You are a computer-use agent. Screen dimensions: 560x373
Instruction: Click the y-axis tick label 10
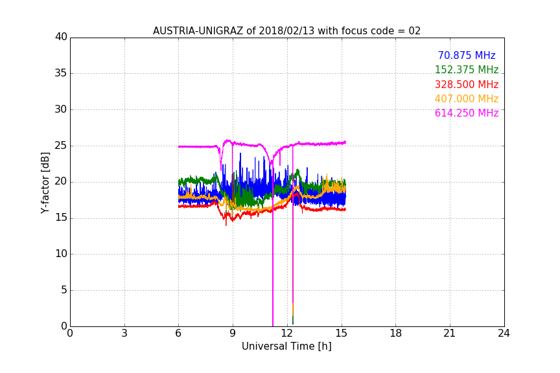[x=61, y=254]
